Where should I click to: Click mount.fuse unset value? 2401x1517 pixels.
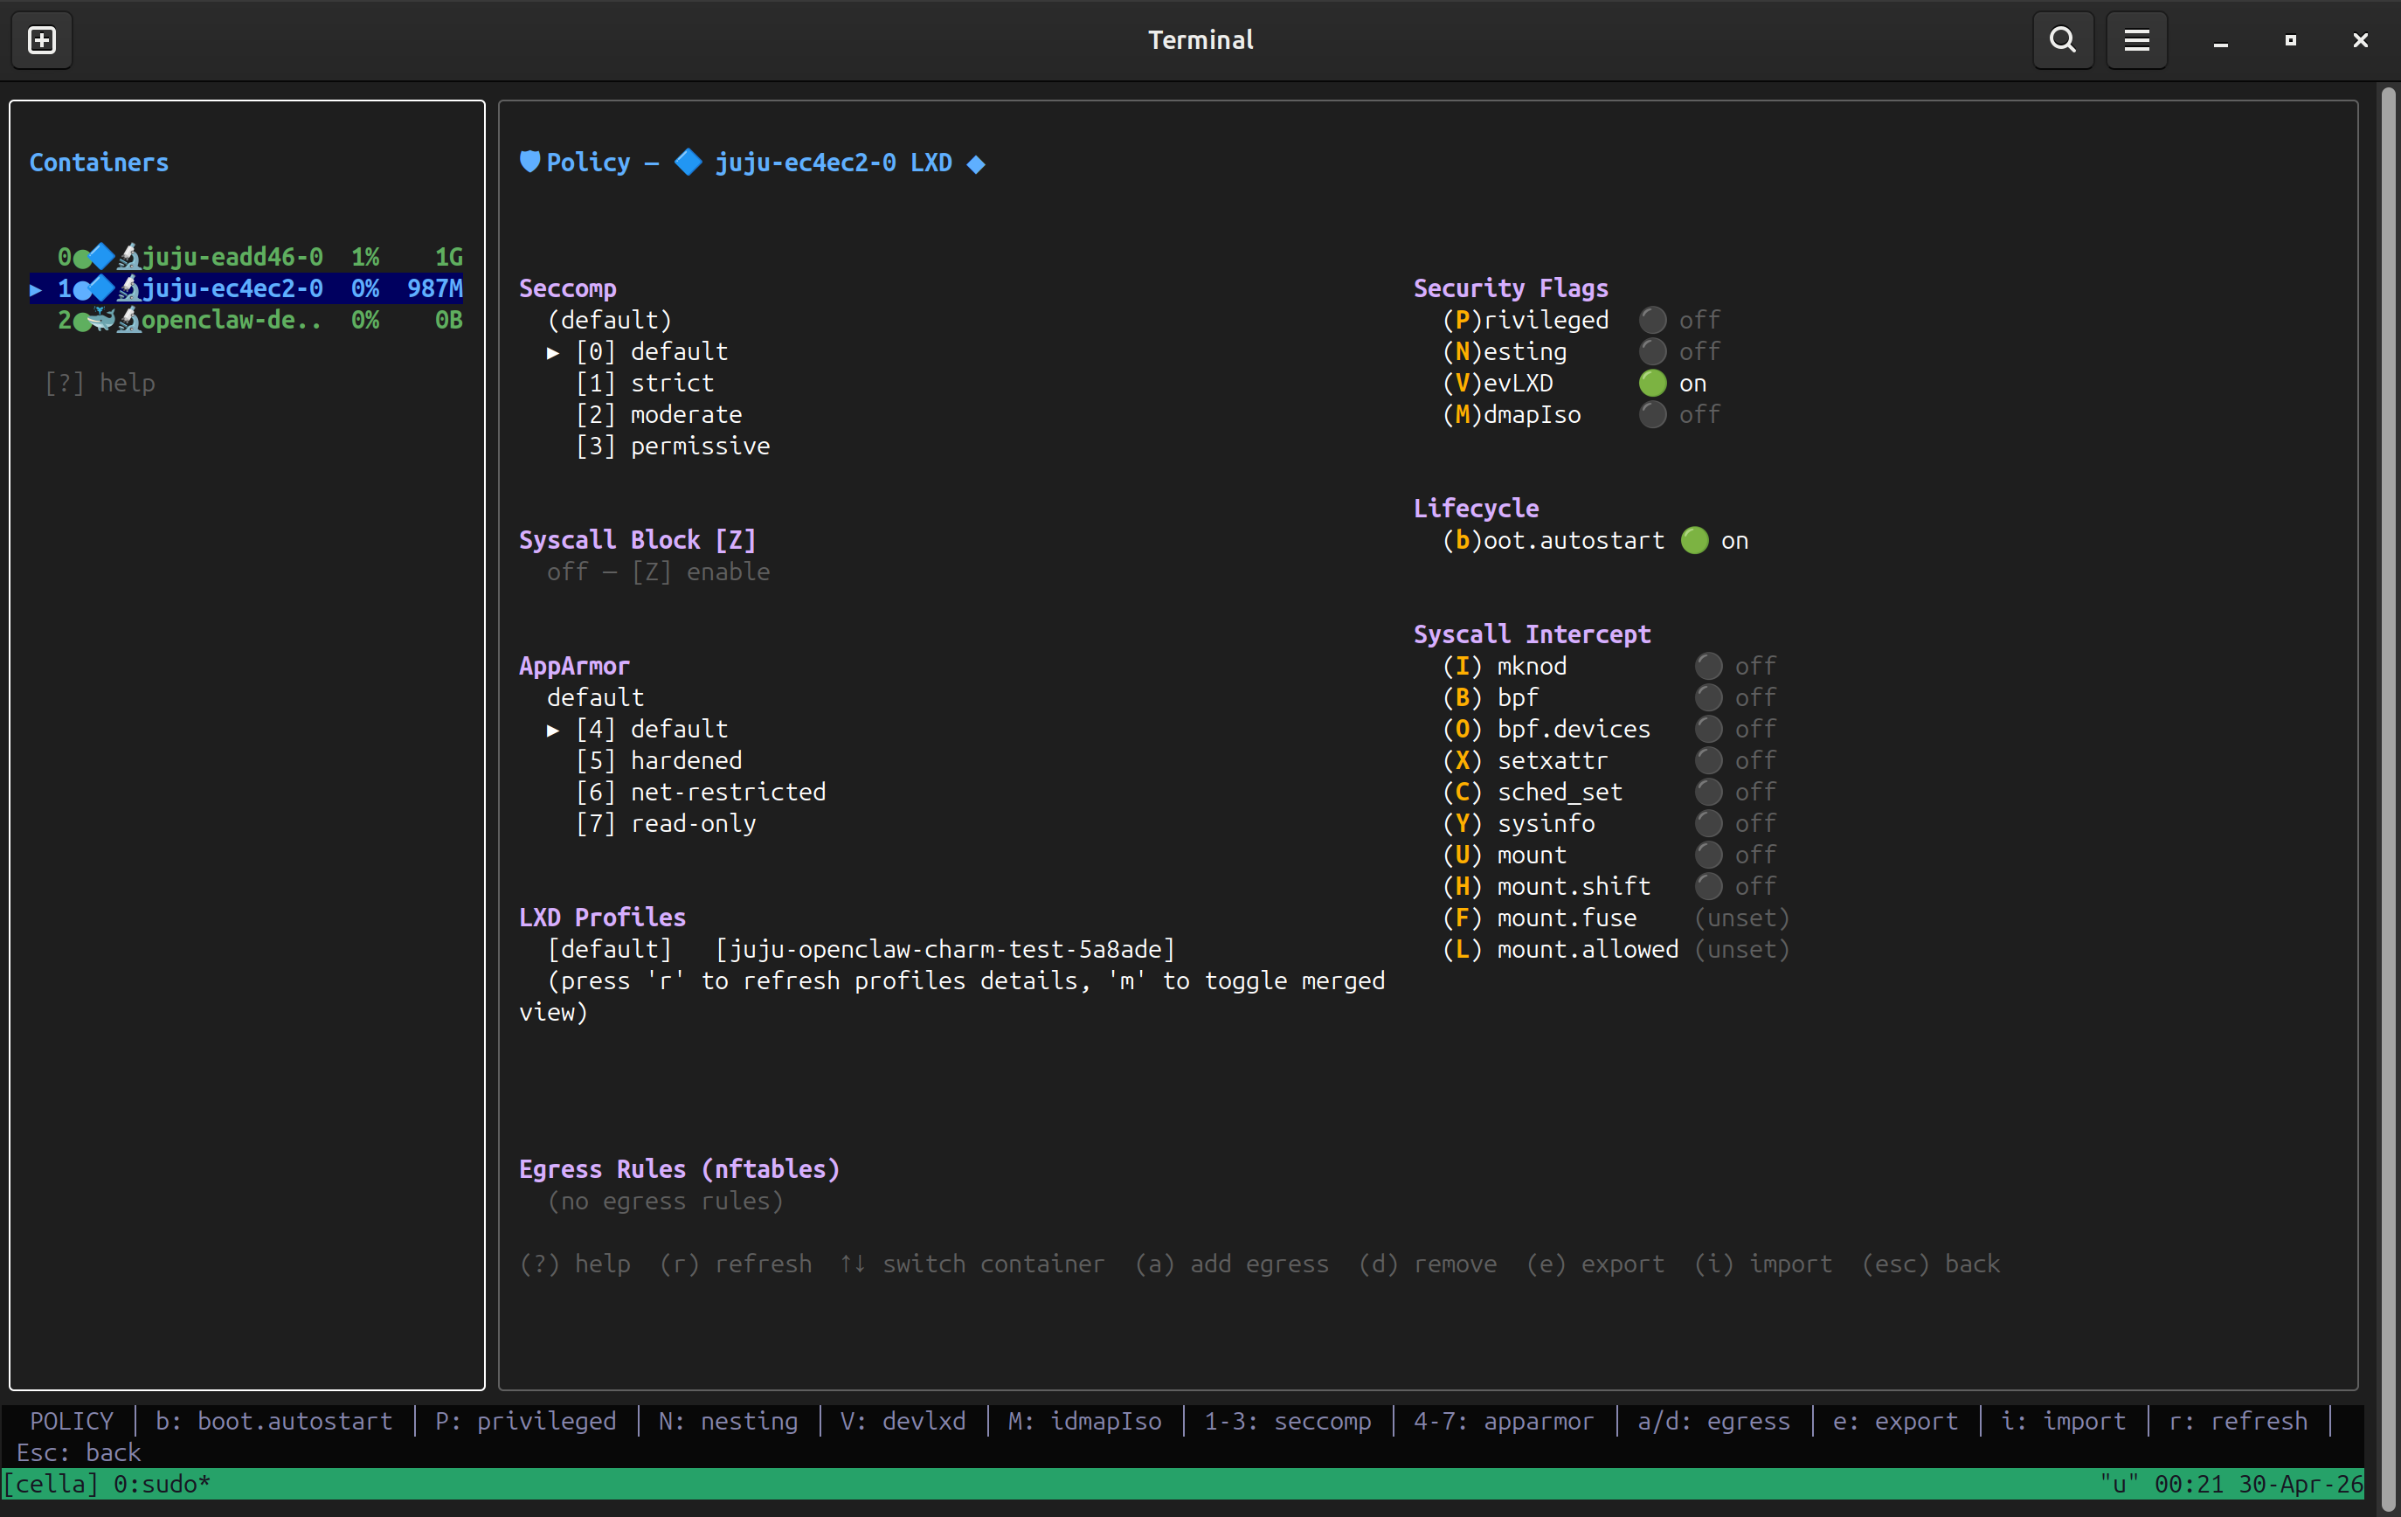click(x=1742, y=918)
